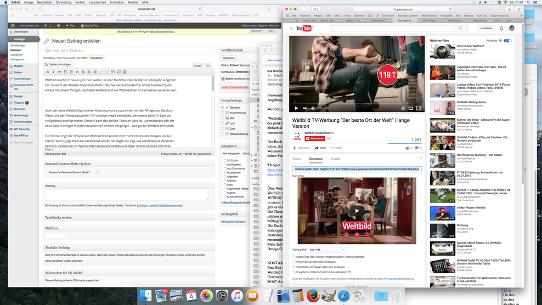This screenshot has width=542, height=305.
Task: Switch YouTube player to theater mode
Action: tap(411, 108)
